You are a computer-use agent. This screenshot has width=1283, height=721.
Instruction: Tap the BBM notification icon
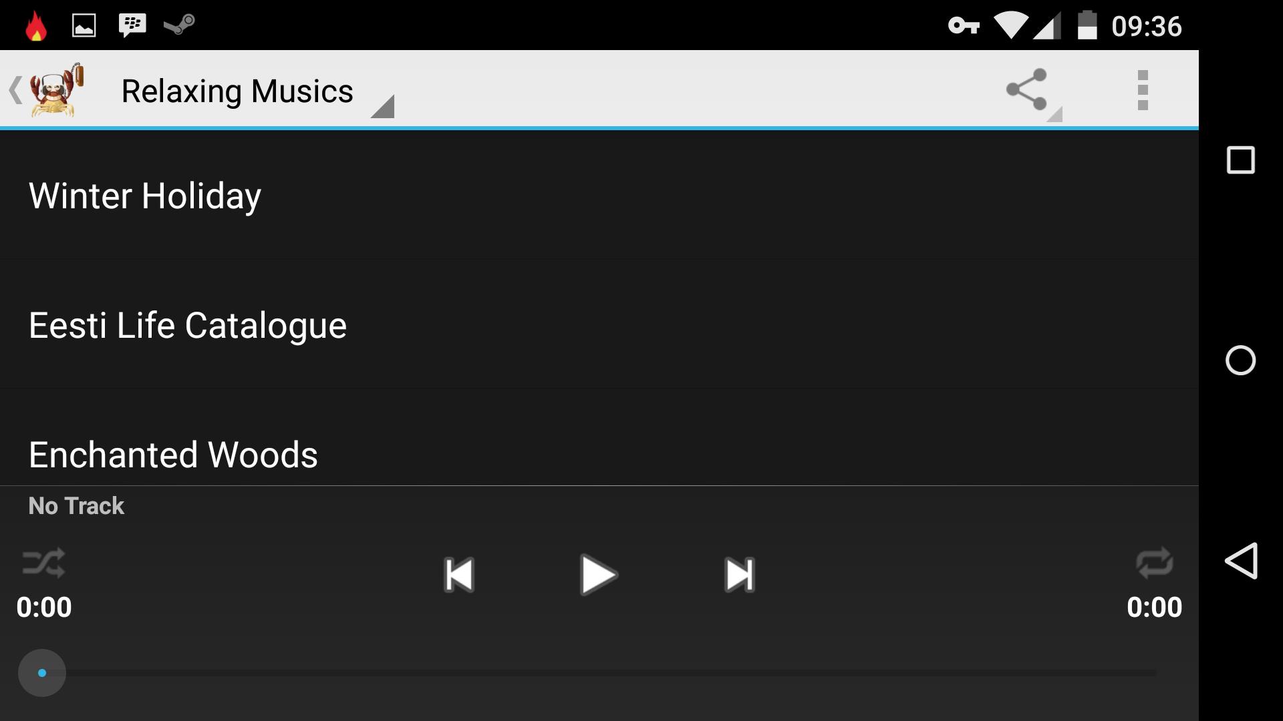coord(132,25)
